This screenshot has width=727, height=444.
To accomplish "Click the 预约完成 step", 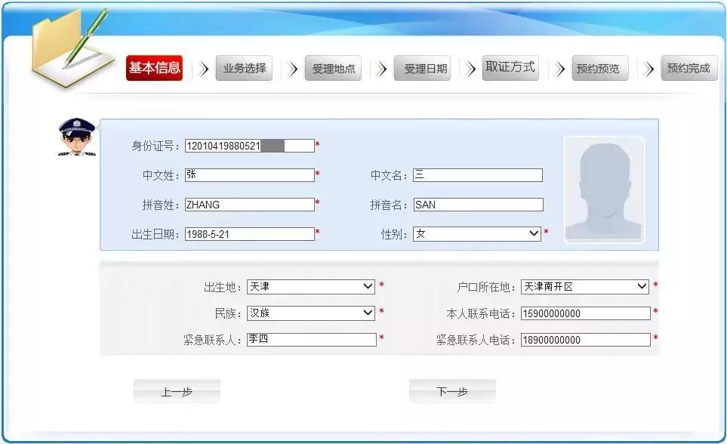I will point(688,67).
